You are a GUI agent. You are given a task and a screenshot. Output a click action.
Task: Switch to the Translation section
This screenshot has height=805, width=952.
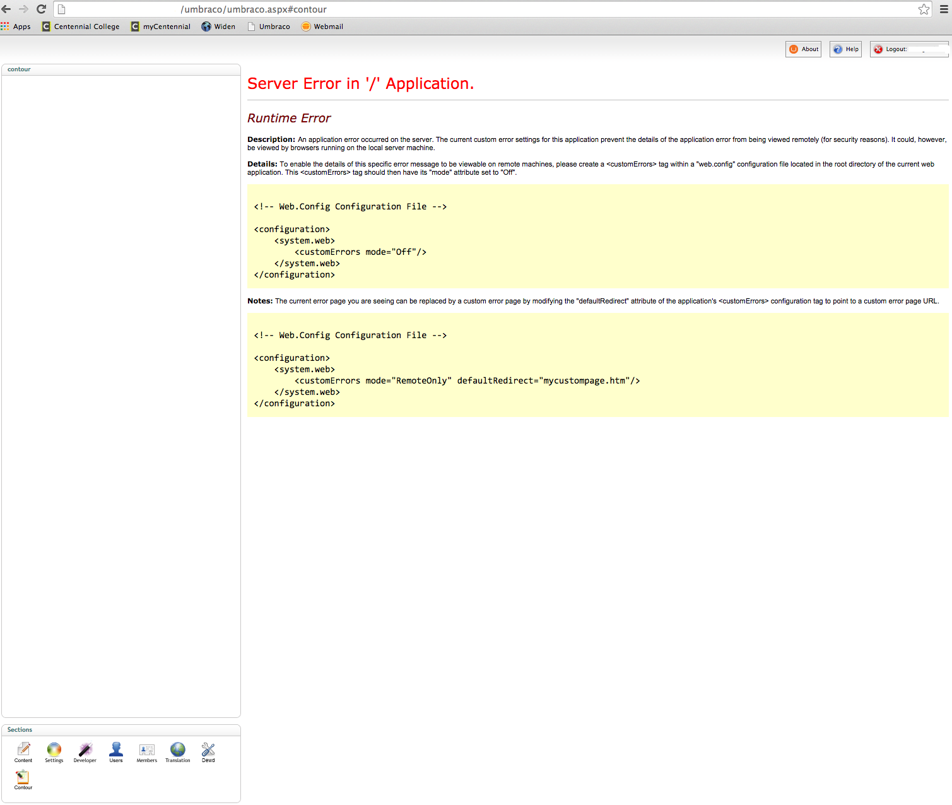[178, 751]
